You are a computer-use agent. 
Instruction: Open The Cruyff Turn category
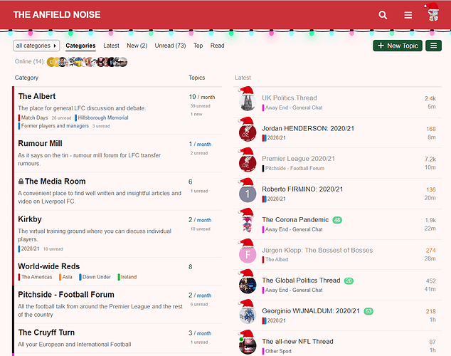47,333
